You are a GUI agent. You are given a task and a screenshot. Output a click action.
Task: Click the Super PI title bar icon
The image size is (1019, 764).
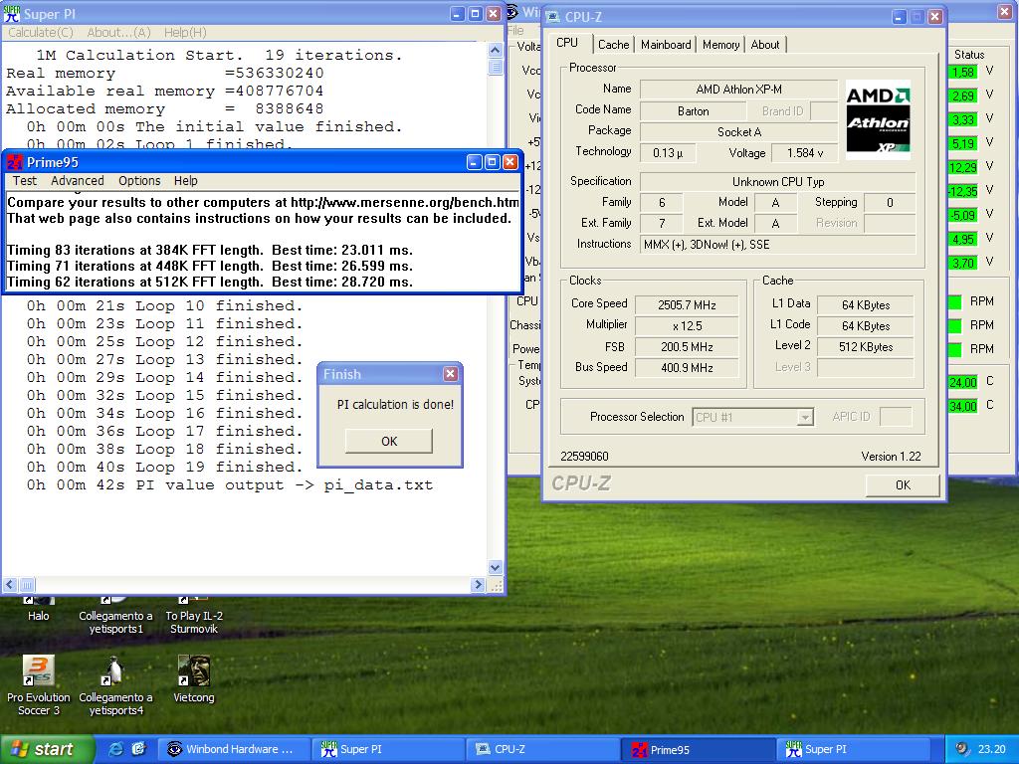point(12,14)
